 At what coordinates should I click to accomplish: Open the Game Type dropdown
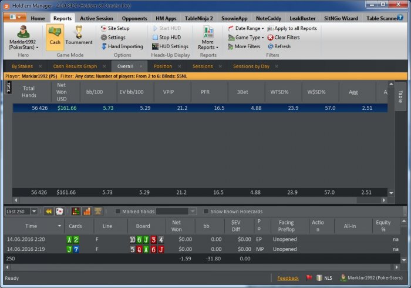click(x=246, y=37)
